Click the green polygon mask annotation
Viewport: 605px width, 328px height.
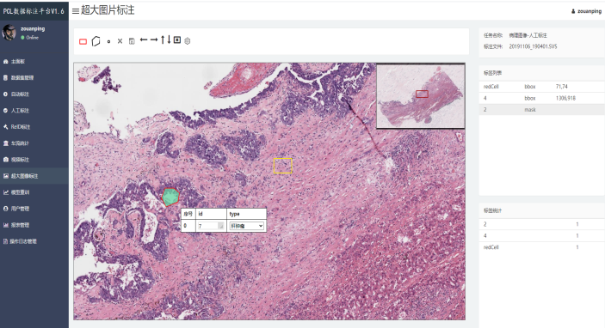click(170, 197)
